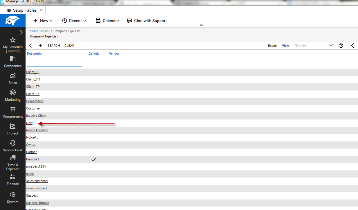The width and height of the screenshot is (358, 210).
Task: Sort by Vendor column header
Action: pos(114,53)
